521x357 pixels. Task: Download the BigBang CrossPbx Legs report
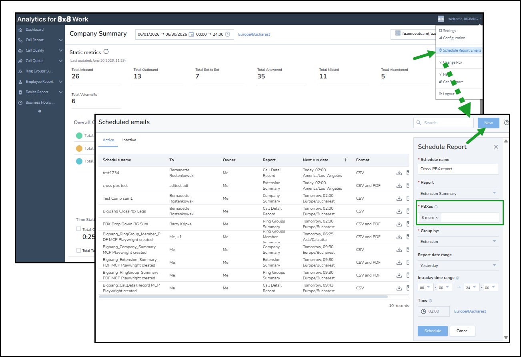click(x=399, y=211)
